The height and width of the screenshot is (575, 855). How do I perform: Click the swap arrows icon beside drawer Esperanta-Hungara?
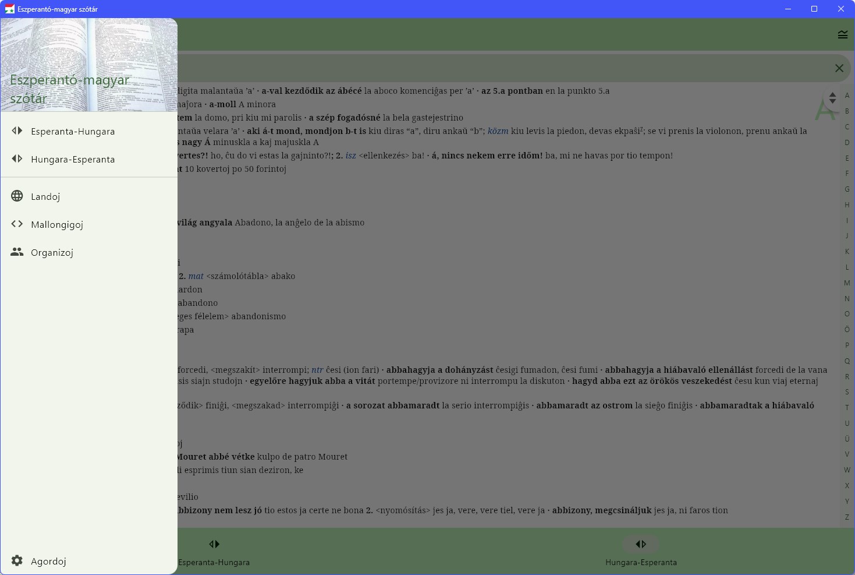[x=17, y=130]
